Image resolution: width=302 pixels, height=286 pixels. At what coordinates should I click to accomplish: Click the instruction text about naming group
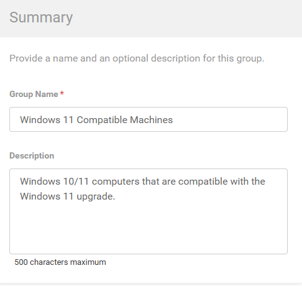137,58
